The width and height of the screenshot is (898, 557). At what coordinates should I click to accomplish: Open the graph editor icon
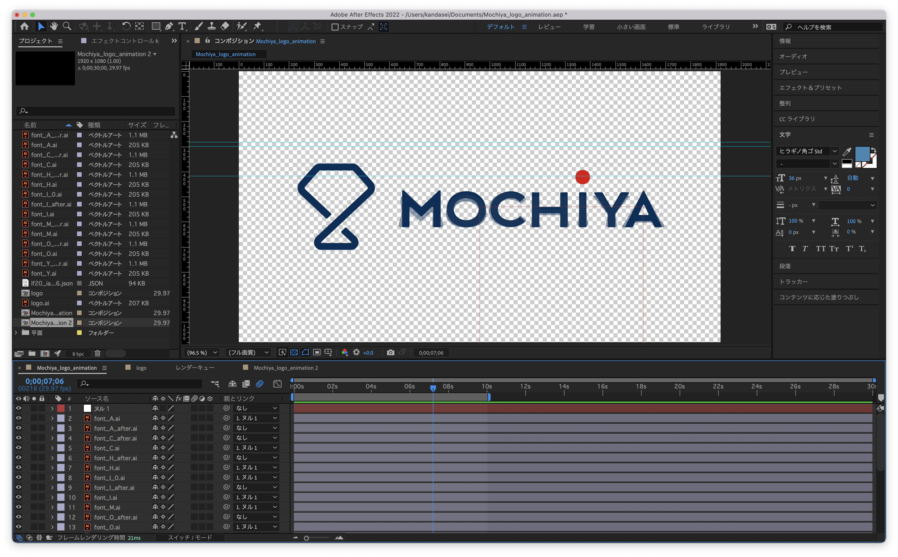click(278, 384)
